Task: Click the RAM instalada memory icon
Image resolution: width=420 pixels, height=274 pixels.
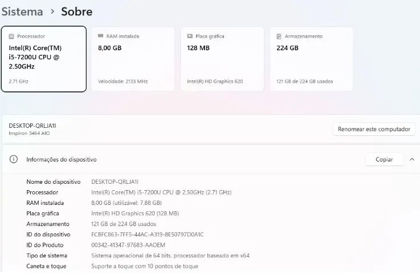Action: pyautogui.click(x=100, y=36)
